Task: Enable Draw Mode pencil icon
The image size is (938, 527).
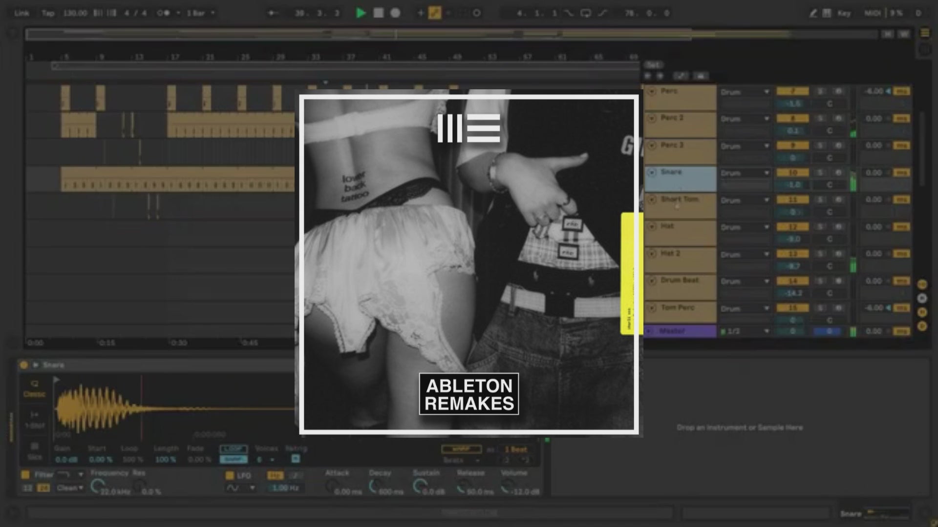Action: (x=813, y=13)
